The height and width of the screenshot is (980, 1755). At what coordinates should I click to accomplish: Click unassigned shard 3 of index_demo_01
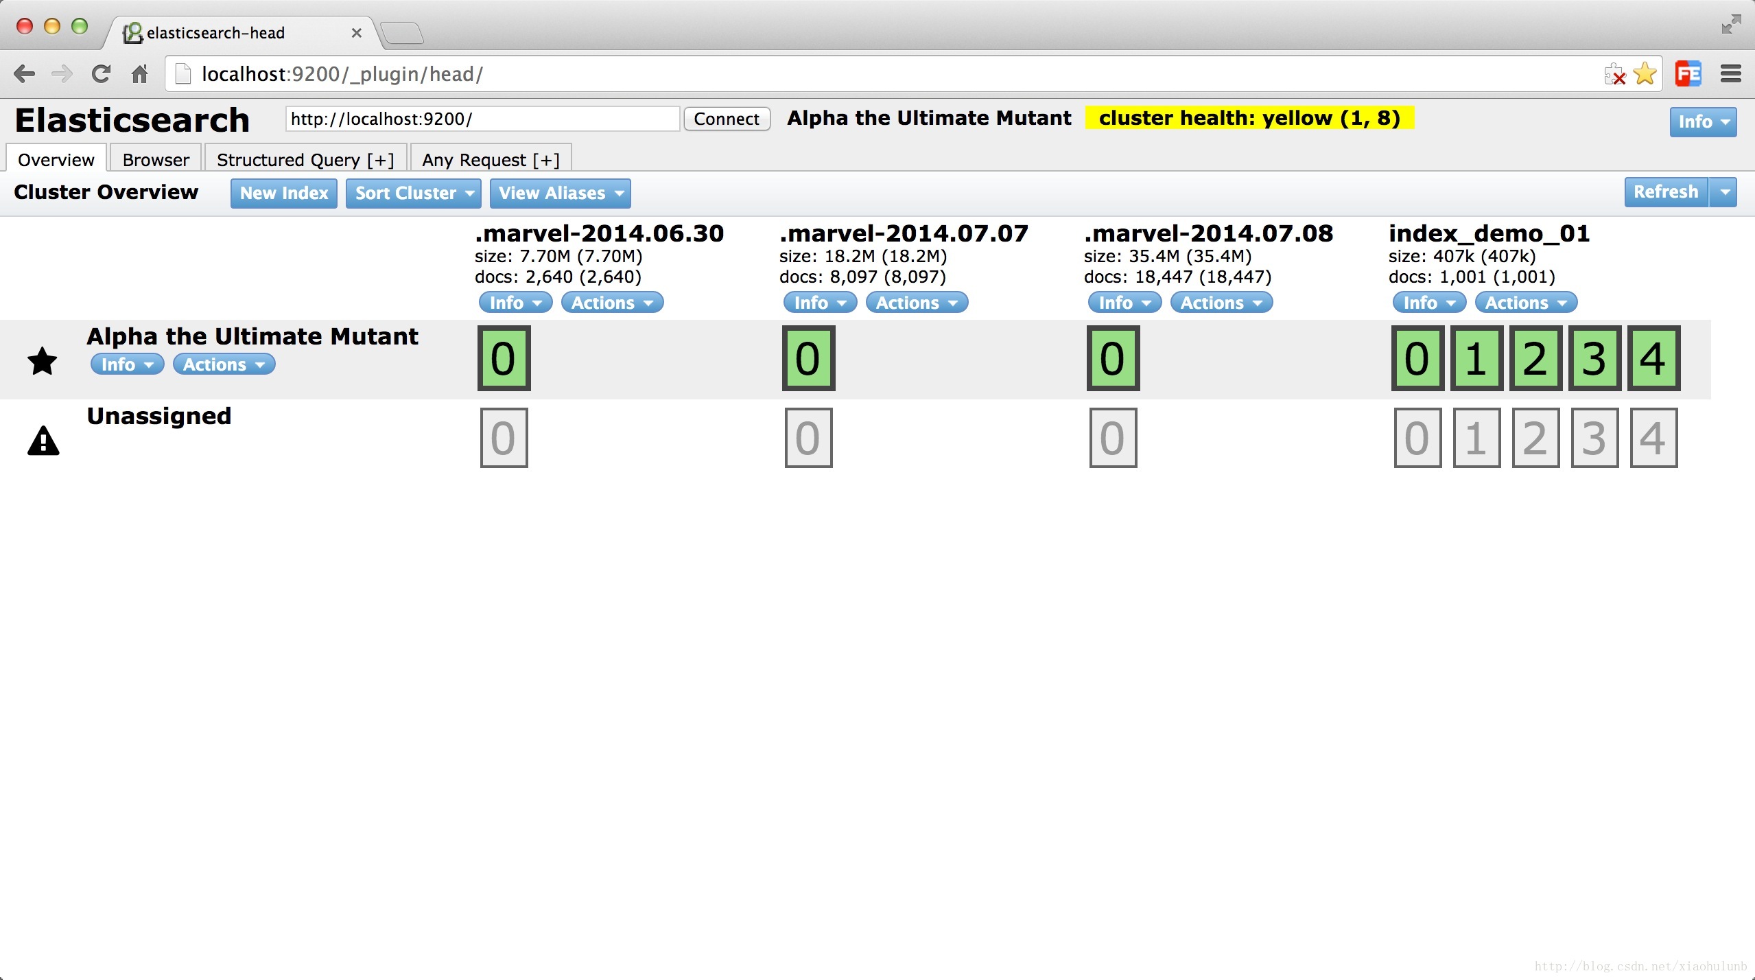(x=1594, y=438)
